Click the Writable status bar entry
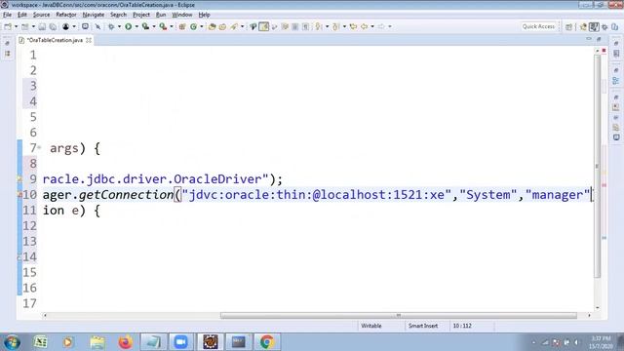624x351 pixels. [x=371, y=326]
